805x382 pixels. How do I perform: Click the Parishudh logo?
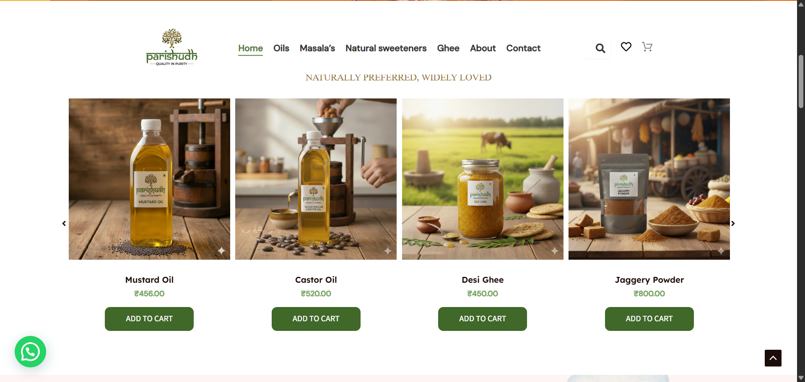171,47
